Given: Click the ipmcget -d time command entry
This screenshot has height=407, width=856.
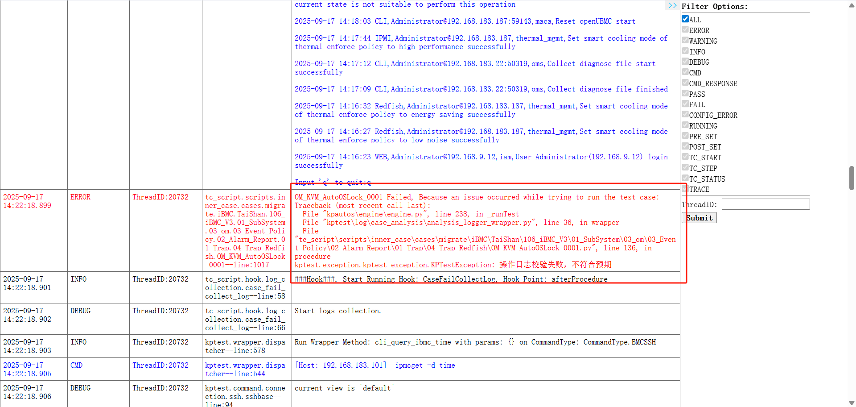Looking at the screenshot, I should [424, 365].
